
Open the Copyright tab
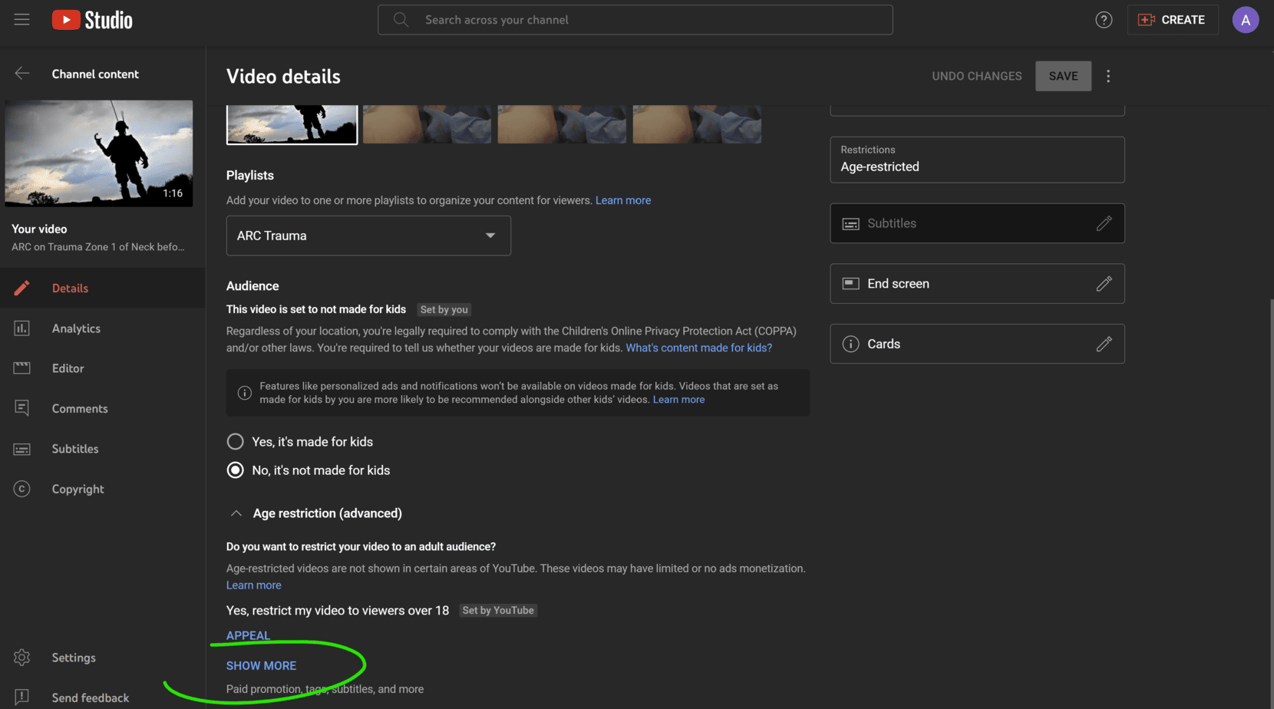pos(103,489)
